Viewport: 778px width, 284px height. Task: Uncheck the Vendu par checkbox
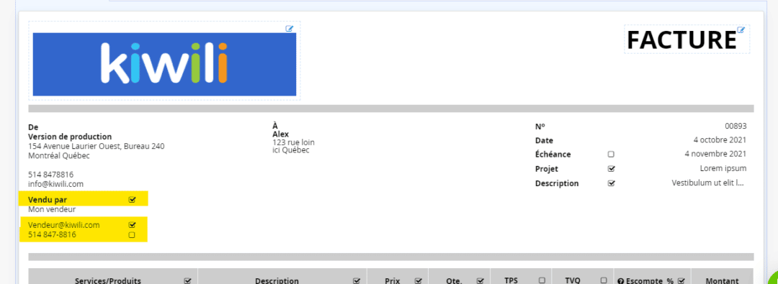(x=132, y=200)
